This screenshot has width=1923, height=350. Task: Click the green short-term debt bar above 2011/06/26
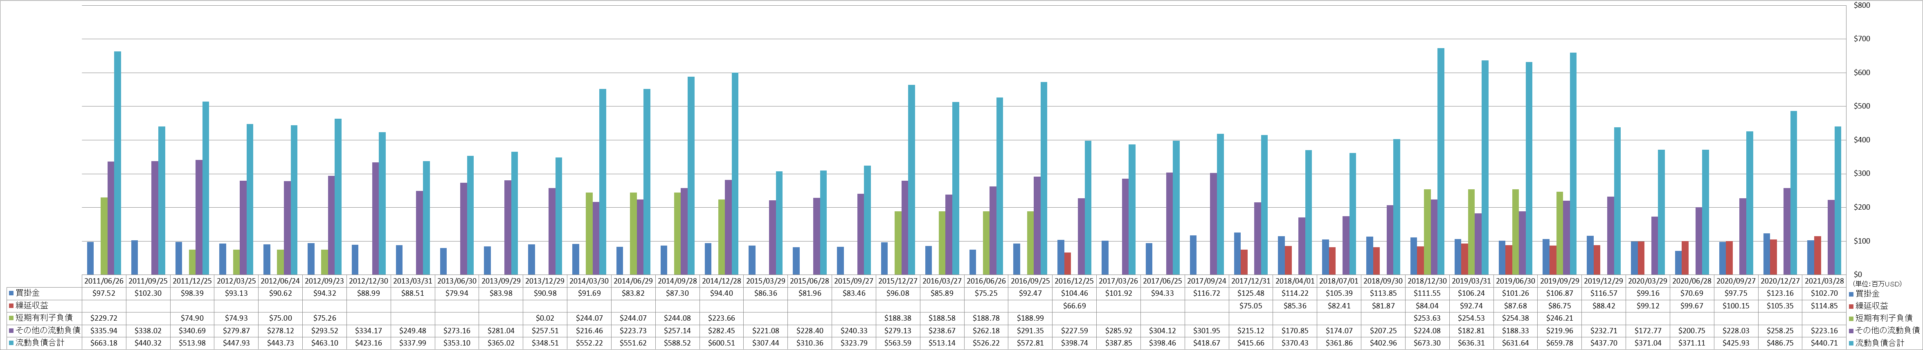coord(104,236)
